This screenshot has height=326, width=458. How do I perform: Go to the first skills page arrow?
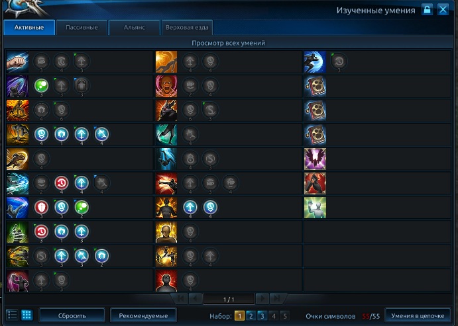click(180, 299)
